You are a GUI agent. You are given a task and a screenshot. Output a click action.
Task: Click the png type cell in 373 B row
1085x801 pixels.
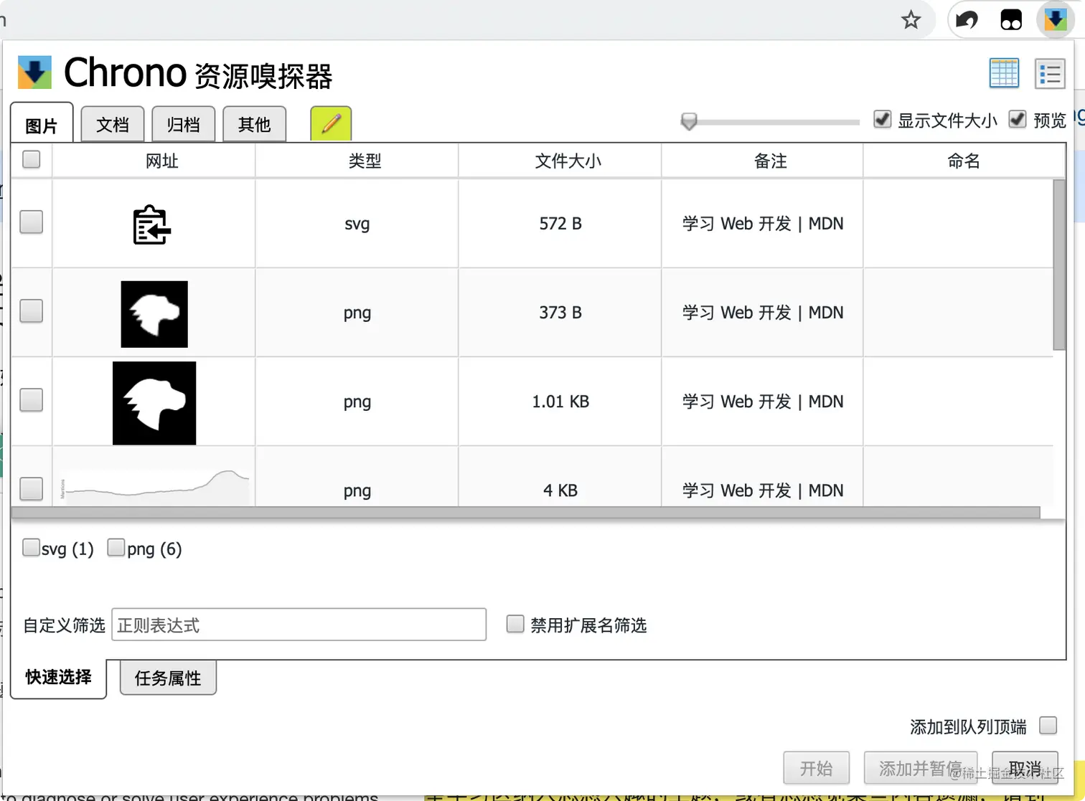point(357,313)
